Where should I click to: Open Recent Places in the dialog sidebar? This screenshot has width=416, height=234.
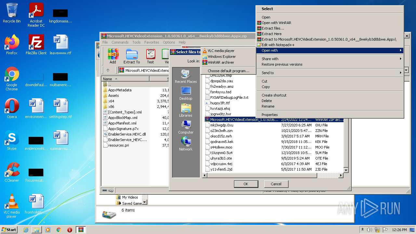(x=186, y=76)
